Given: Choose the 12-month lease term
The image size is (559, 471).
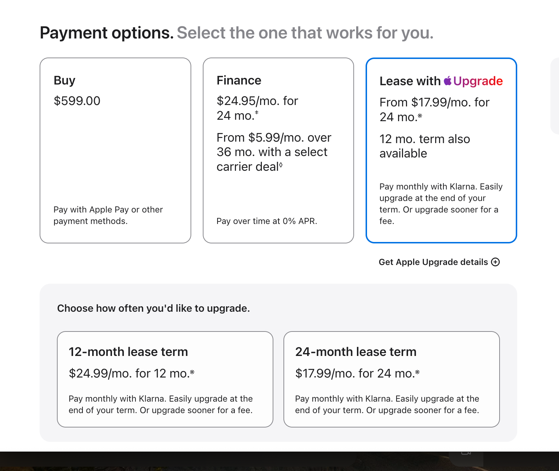Looking at the screenshot, I should pos(165,379).
